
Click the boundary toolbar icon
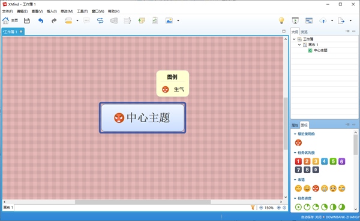point(114,20)
